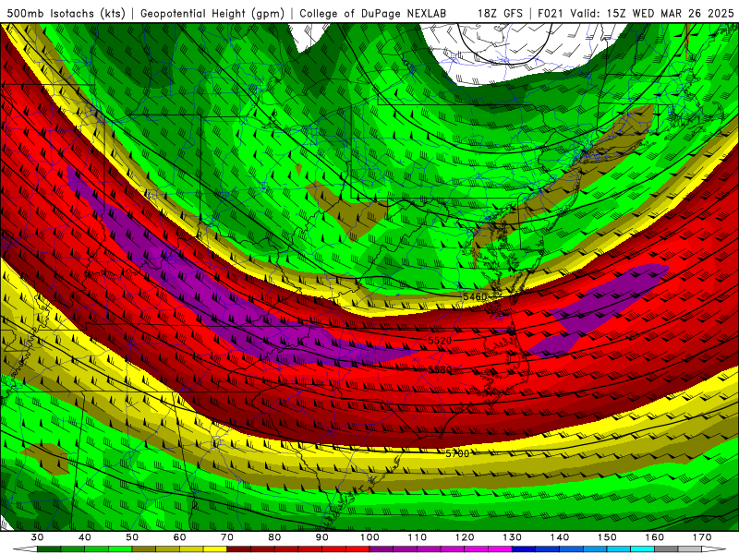739x554 pixels.
Task: Click the 30 value on the color scale
Action: [x=37, y=537]
